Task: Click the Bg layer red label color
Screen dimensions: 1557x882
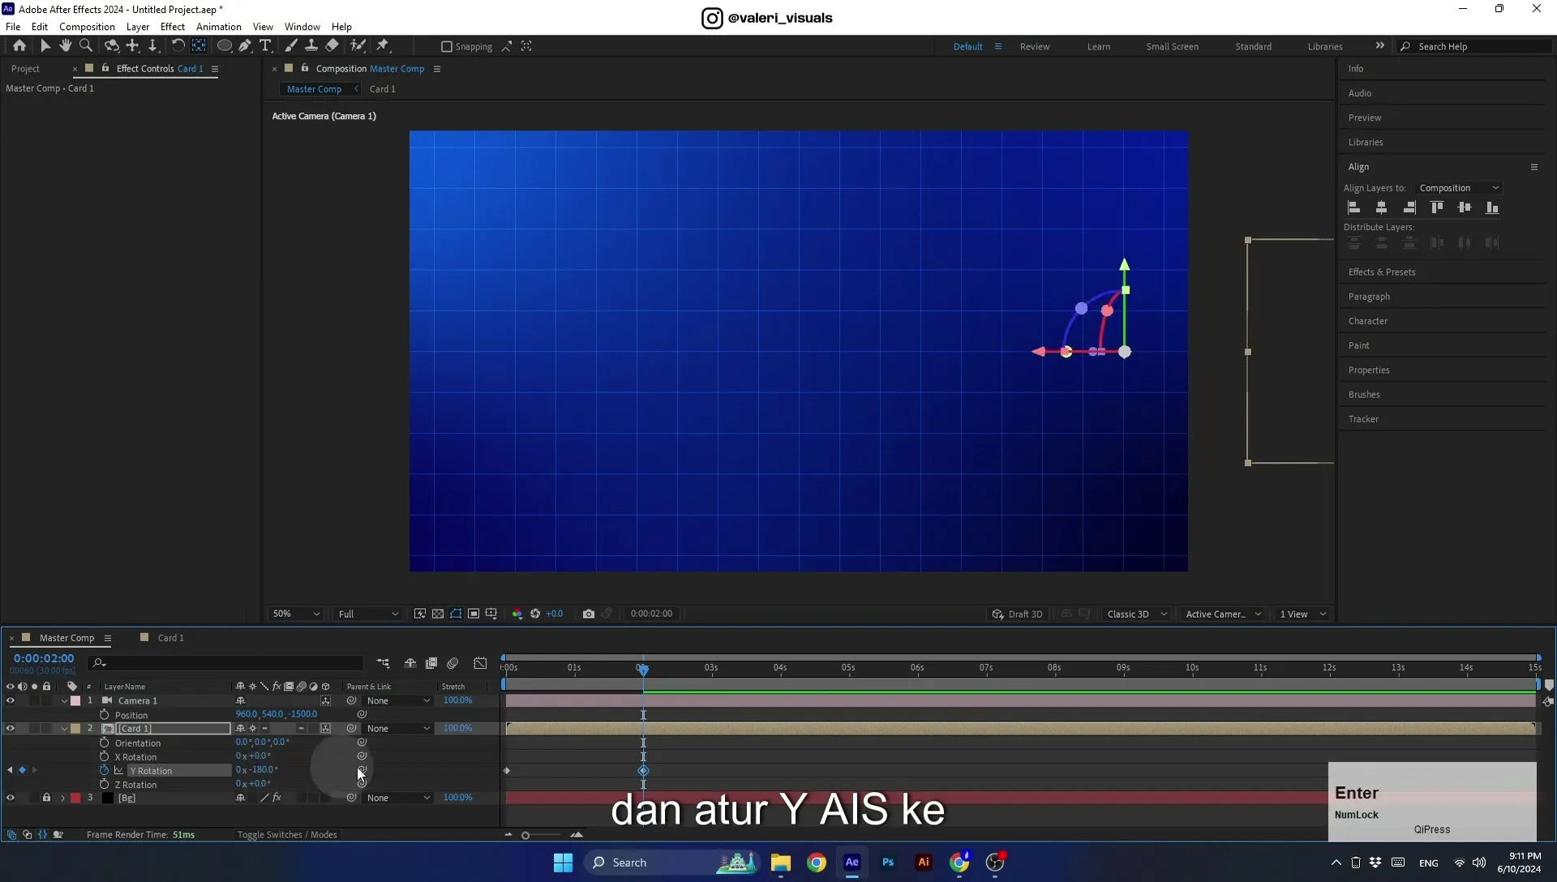Action: [x=75, y=798]
